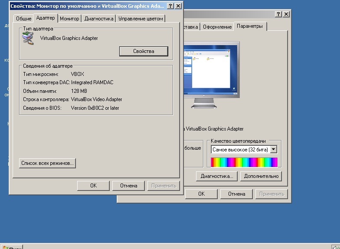Image resolution: width=340 pixels, height=249 pixels.
Task: Select the Самое высокое (32 бита) combo box
Action: [244, 149]
